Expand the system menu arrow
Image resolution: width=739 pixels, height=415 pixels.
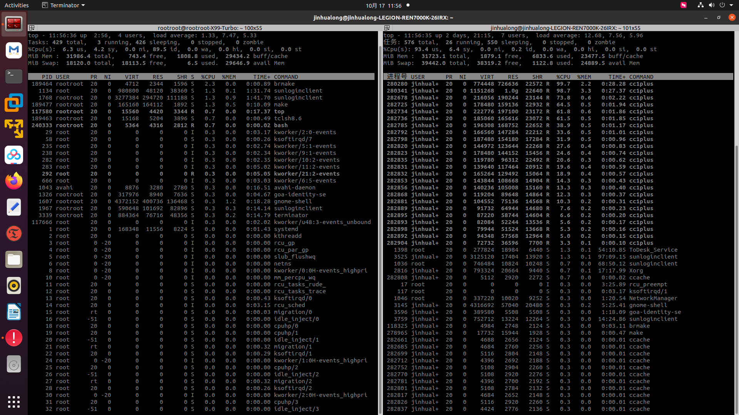731,5
